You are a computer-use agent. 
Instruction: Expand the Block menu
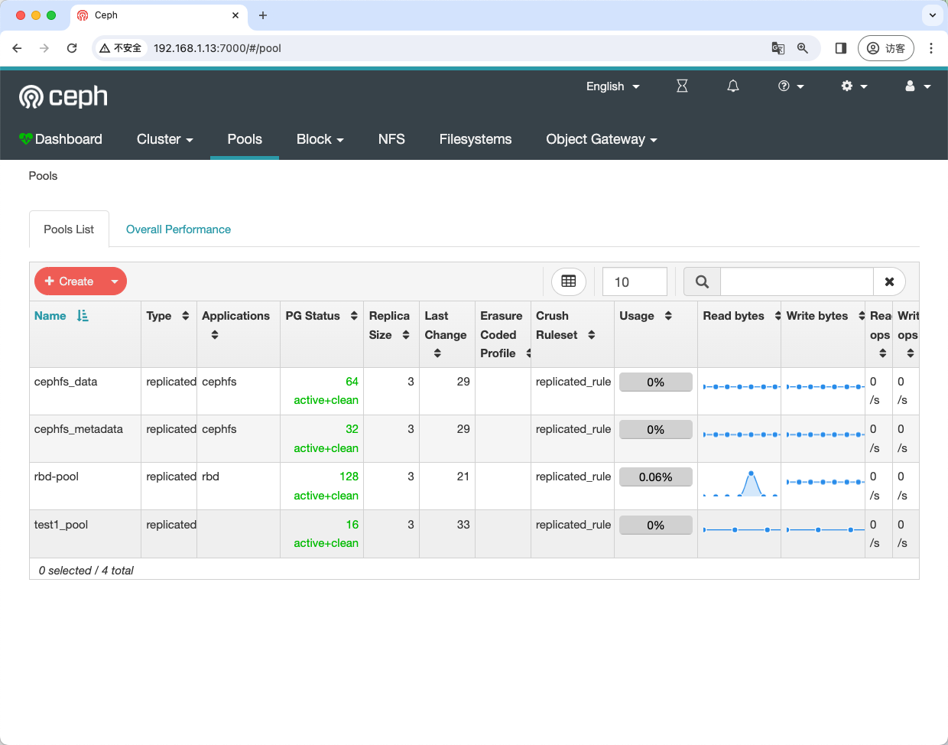coord(320,139)
